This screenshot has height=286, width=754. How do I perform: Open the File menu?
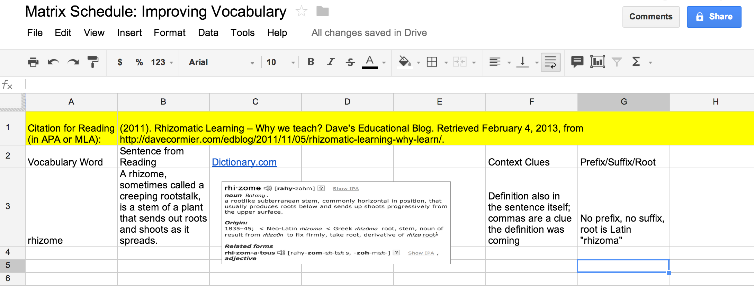pos(35,33)
